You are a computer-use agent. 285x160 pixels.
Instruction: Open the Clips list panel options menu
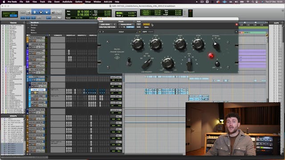pos(283,23)
